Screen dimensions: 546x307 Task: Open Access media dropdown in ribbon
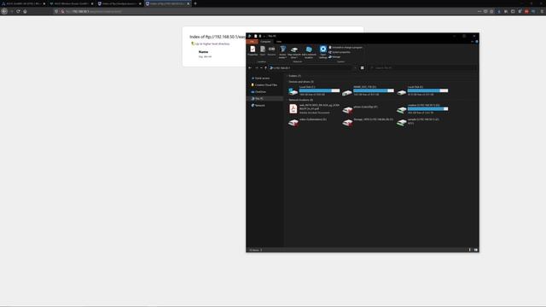click(282, 52)
